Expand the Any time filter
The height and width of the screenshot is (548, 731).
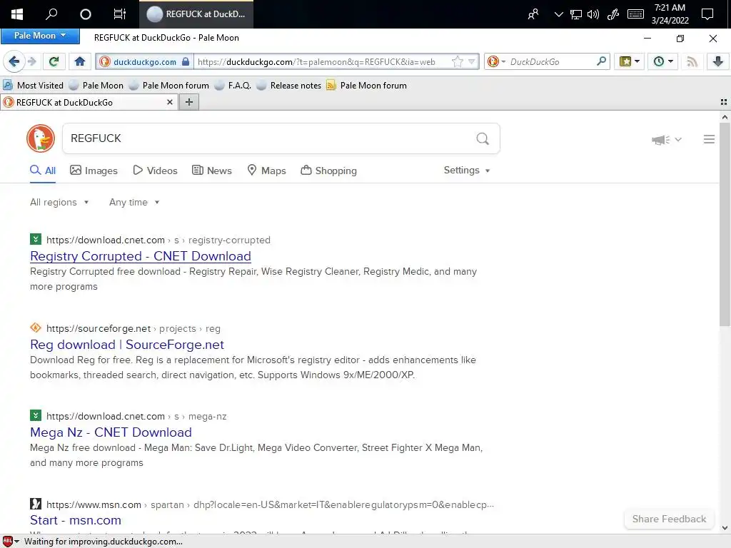(134, 202)
